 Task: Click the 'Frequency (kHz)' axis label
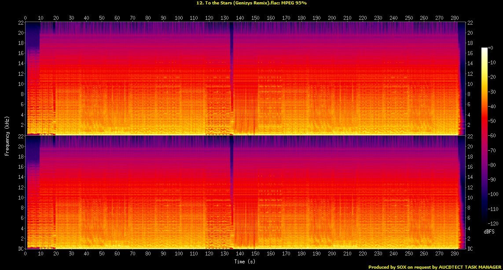(7, 135)
